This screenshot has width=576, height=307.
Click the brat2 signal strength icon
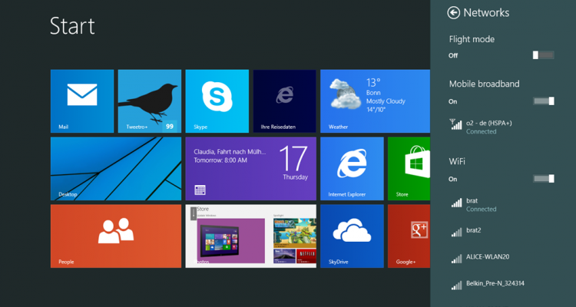click(457, 232)
